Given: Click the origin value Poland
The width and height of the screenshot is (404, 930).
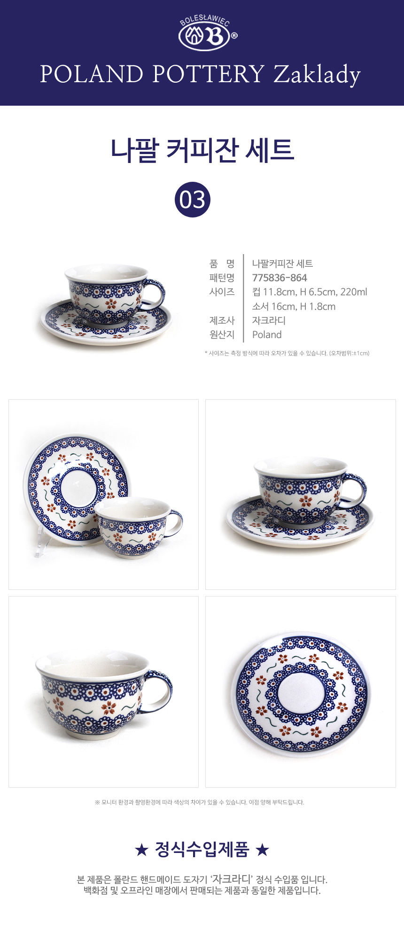Looking at the screenshot, I should tap(267, 335).
